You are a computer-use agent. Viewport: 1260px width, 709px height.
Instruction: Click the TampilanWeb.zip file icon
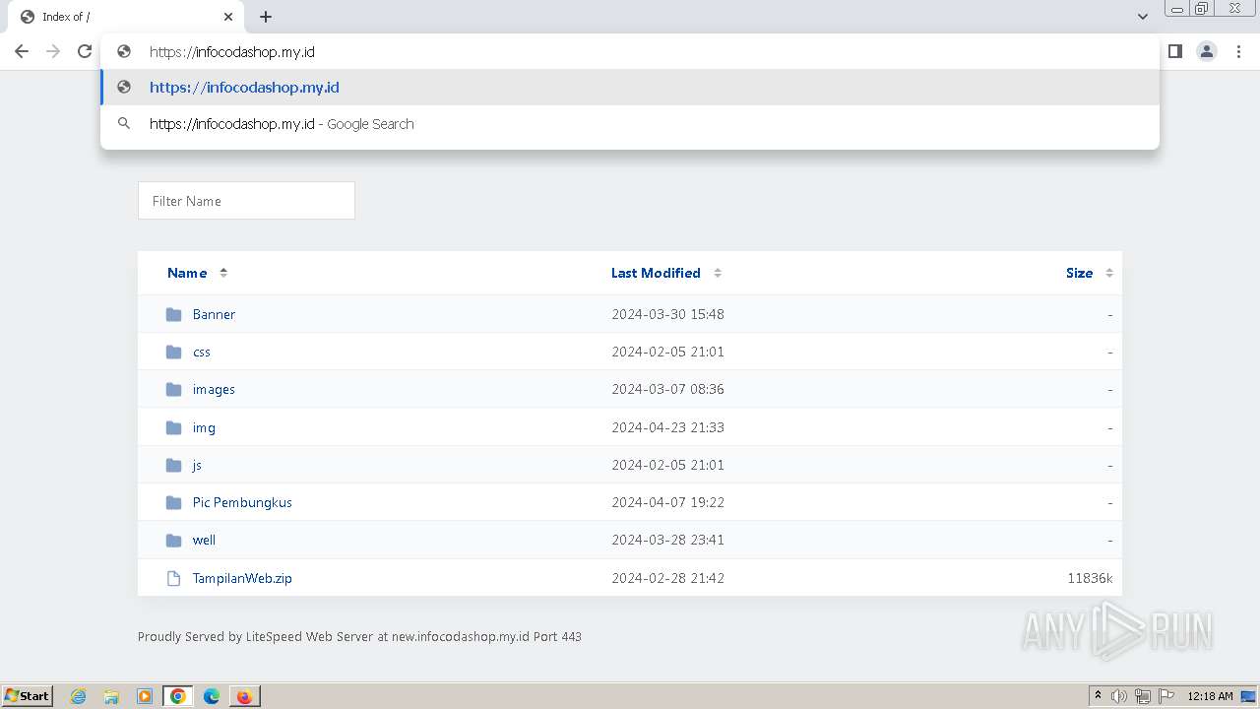pos(174,578)
